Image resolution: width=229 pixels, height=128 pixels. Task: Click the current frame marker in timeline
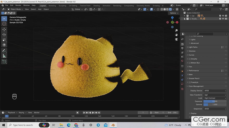7,116
